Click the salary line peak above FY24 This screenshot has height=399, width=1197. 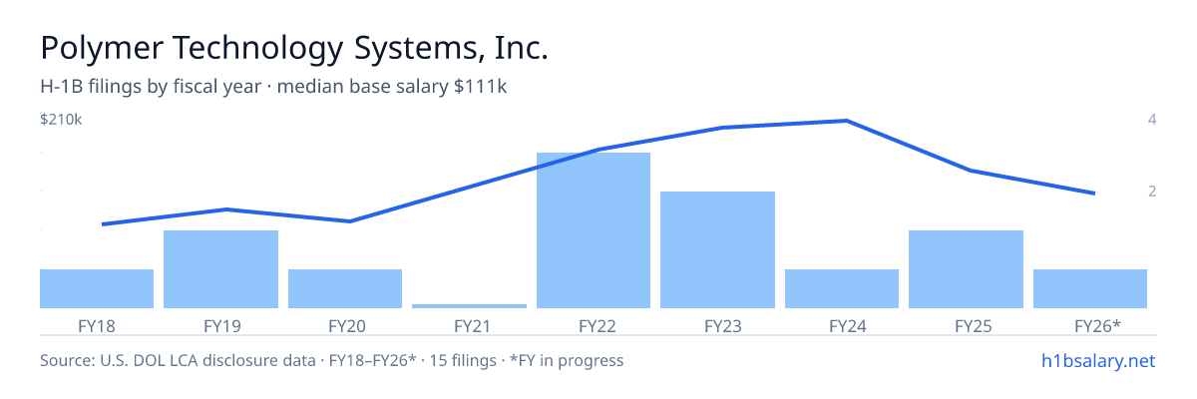tap(846, 121)
